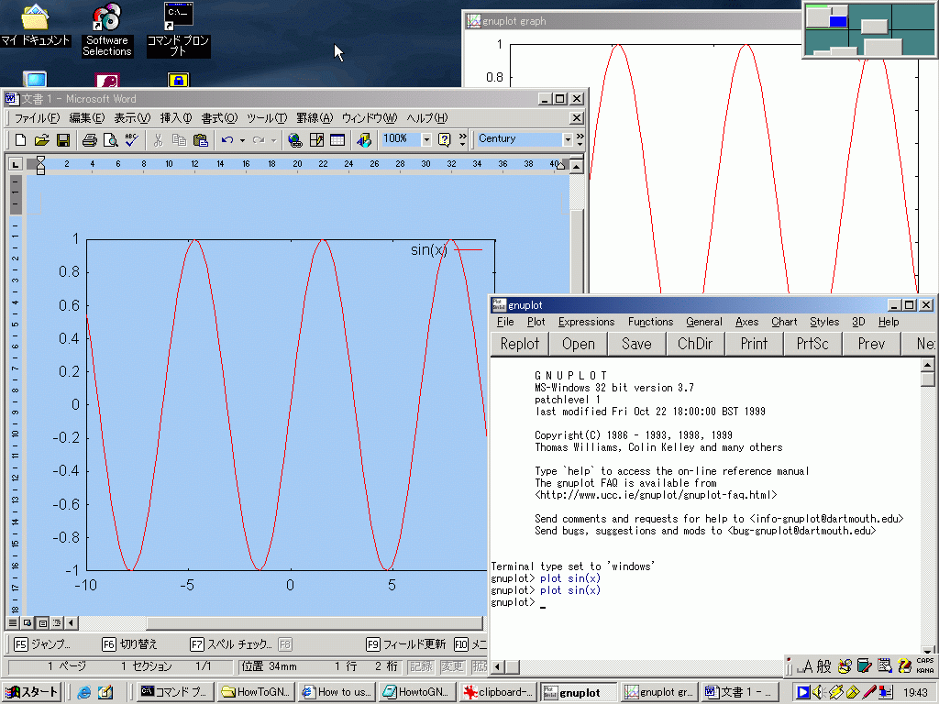Screen dimensions: 939x704
Task: Expand the Undo history dropdown arrow
Action: pyautogui.click(x=242, y=140)
